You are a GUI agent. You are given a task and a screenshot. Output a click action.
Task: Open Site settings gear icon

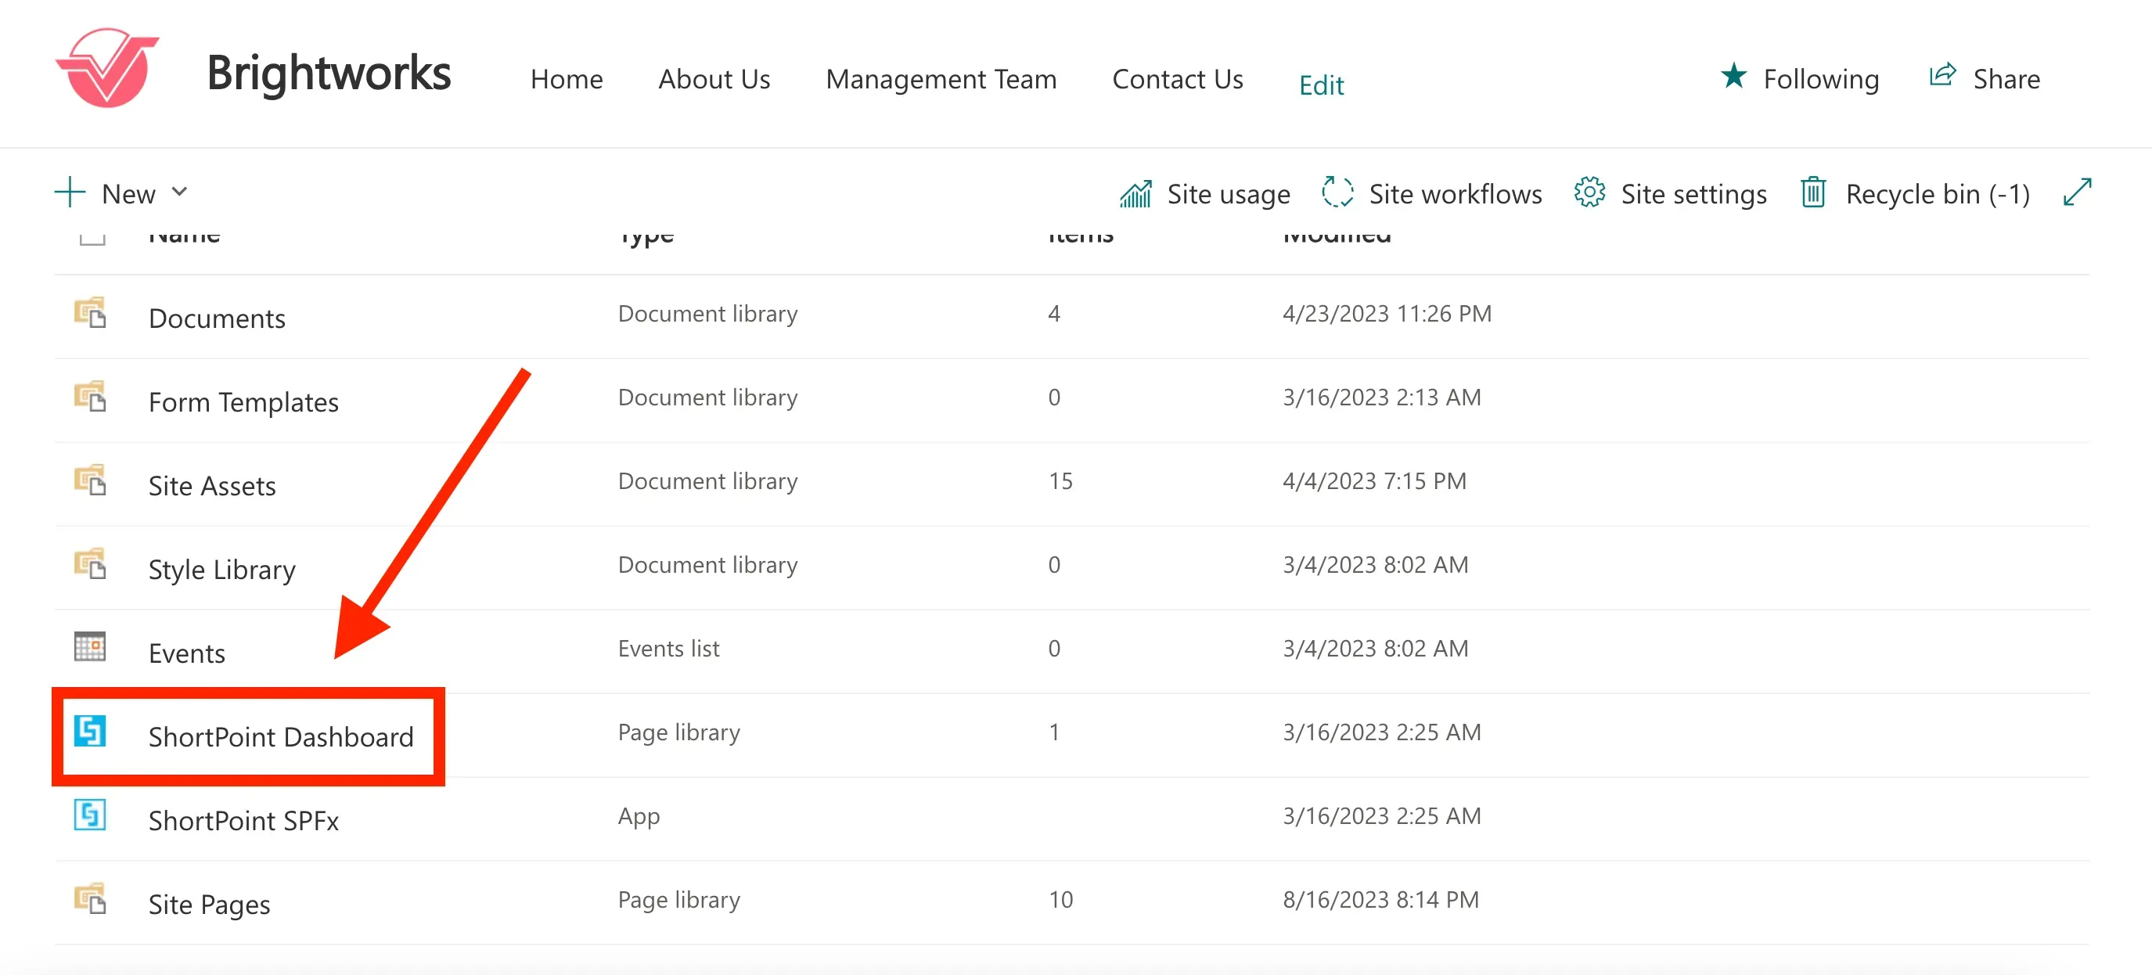(x=1590, y=192)
